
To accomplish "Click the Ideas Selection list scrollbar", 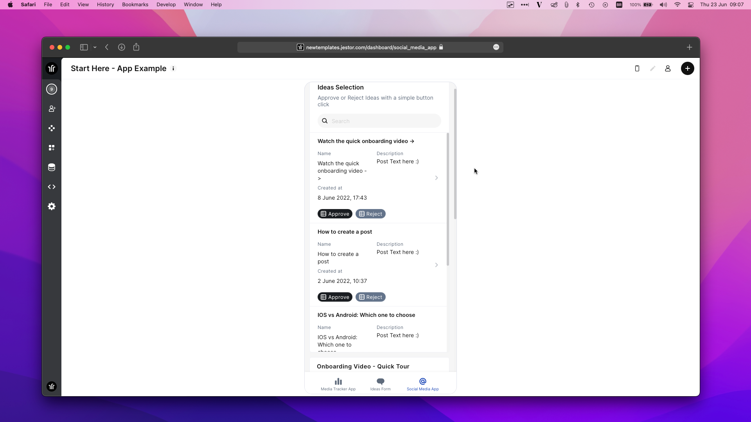I will click(x=448, y=199).
